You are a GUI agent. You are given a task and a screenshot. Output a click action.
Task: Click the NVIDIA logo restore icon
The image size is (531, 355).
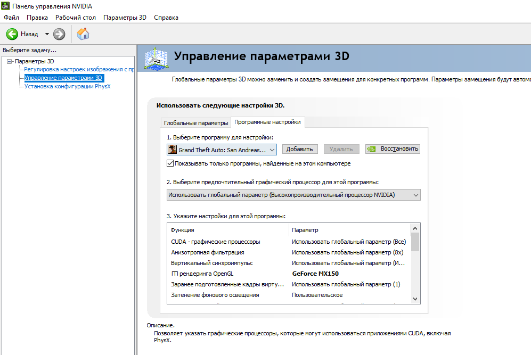click(x=373, y=149)
